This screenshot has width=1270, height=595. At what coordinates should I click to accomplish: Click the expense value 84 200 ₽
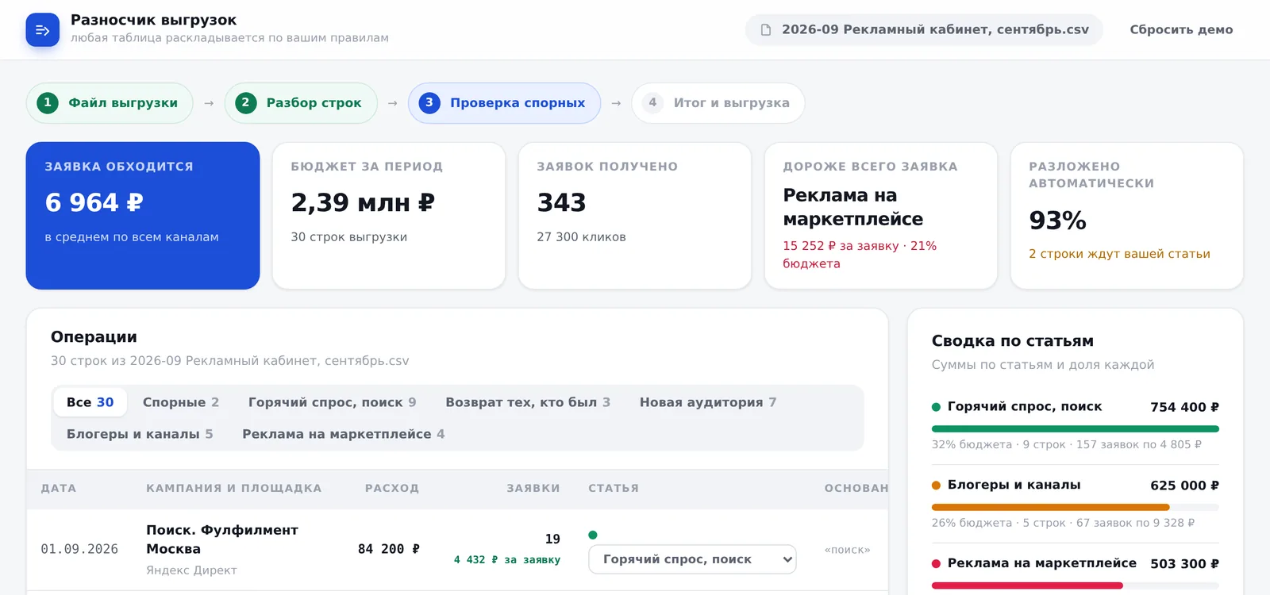point(389,549)
